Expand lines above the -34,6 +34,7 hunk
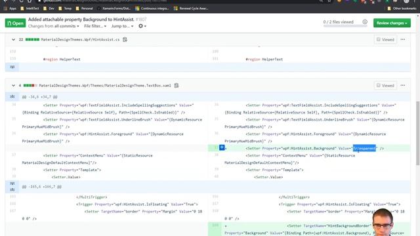420x236 pixels. (12, 96)
